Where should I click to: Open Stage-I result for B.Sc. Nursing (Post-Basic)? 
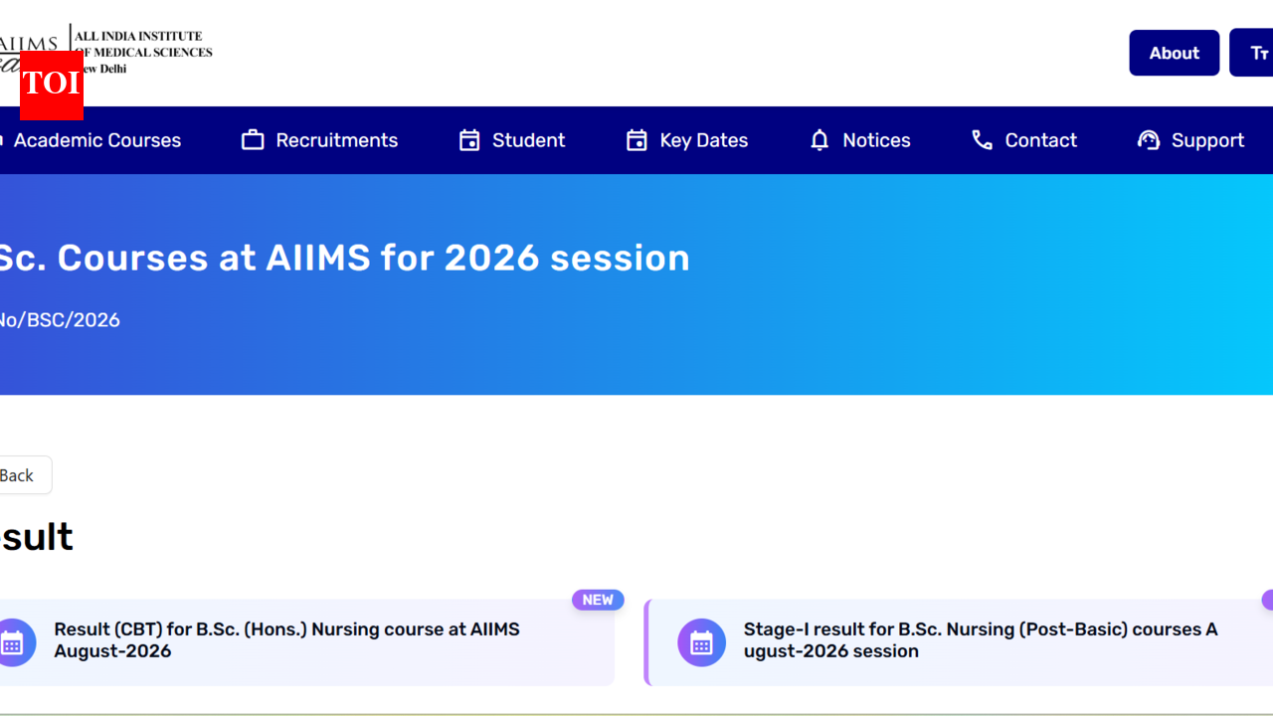point(960,642)
